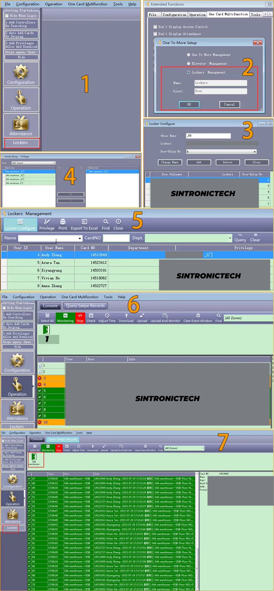This screenshot has width=274, height=591.
Task: Click Clear Event Window above door labeled 1
Action: tap(198, 318)
